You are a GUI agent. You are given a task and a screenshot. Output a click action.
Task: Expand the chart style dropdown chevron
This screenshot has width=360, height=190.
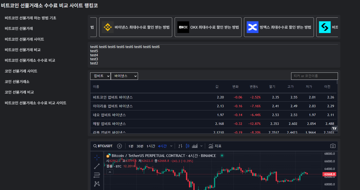point(201,146)
